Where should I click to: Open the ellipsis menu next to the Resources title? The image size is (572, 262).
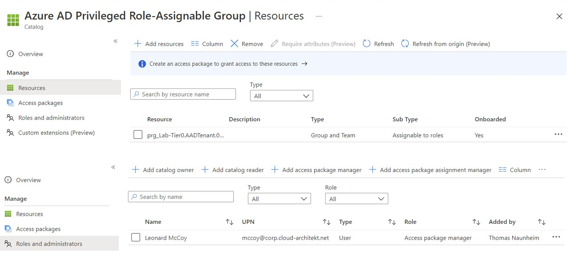pyautogui.click(x=319, y=16)
